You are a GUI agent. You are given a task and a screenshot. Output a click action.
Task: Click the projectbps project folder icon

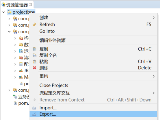point(10,12)
